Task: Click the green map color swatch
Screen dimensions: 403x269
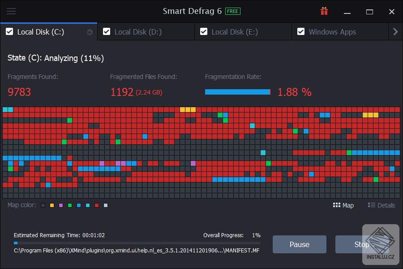Action: point(70,205)
